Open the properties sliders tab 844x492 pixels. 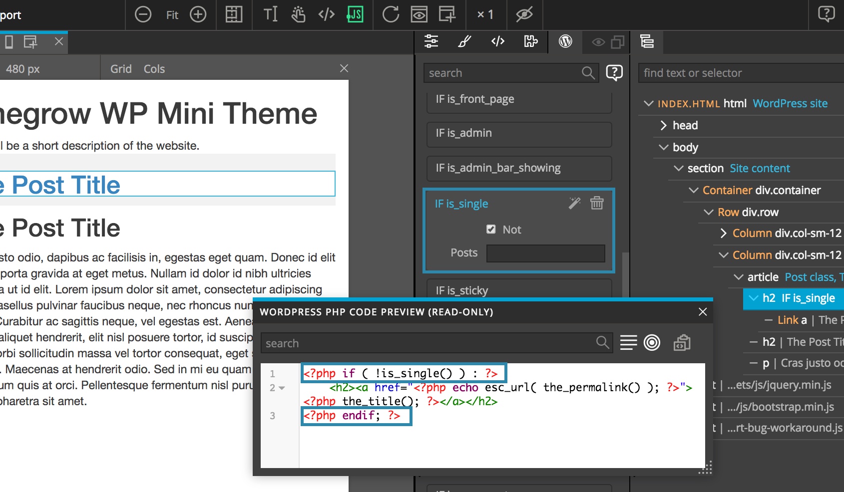click(431, 41)
